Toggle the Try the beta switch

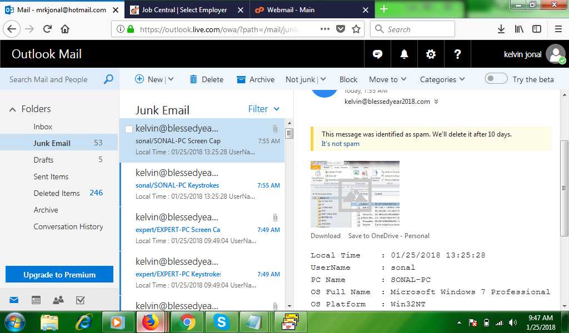coord(496,79)
